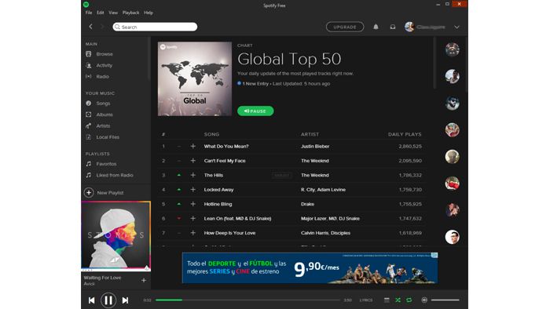The image size is (550, 309).
Task: Expand the user account dropdown arrow
Action: (456, 27)
